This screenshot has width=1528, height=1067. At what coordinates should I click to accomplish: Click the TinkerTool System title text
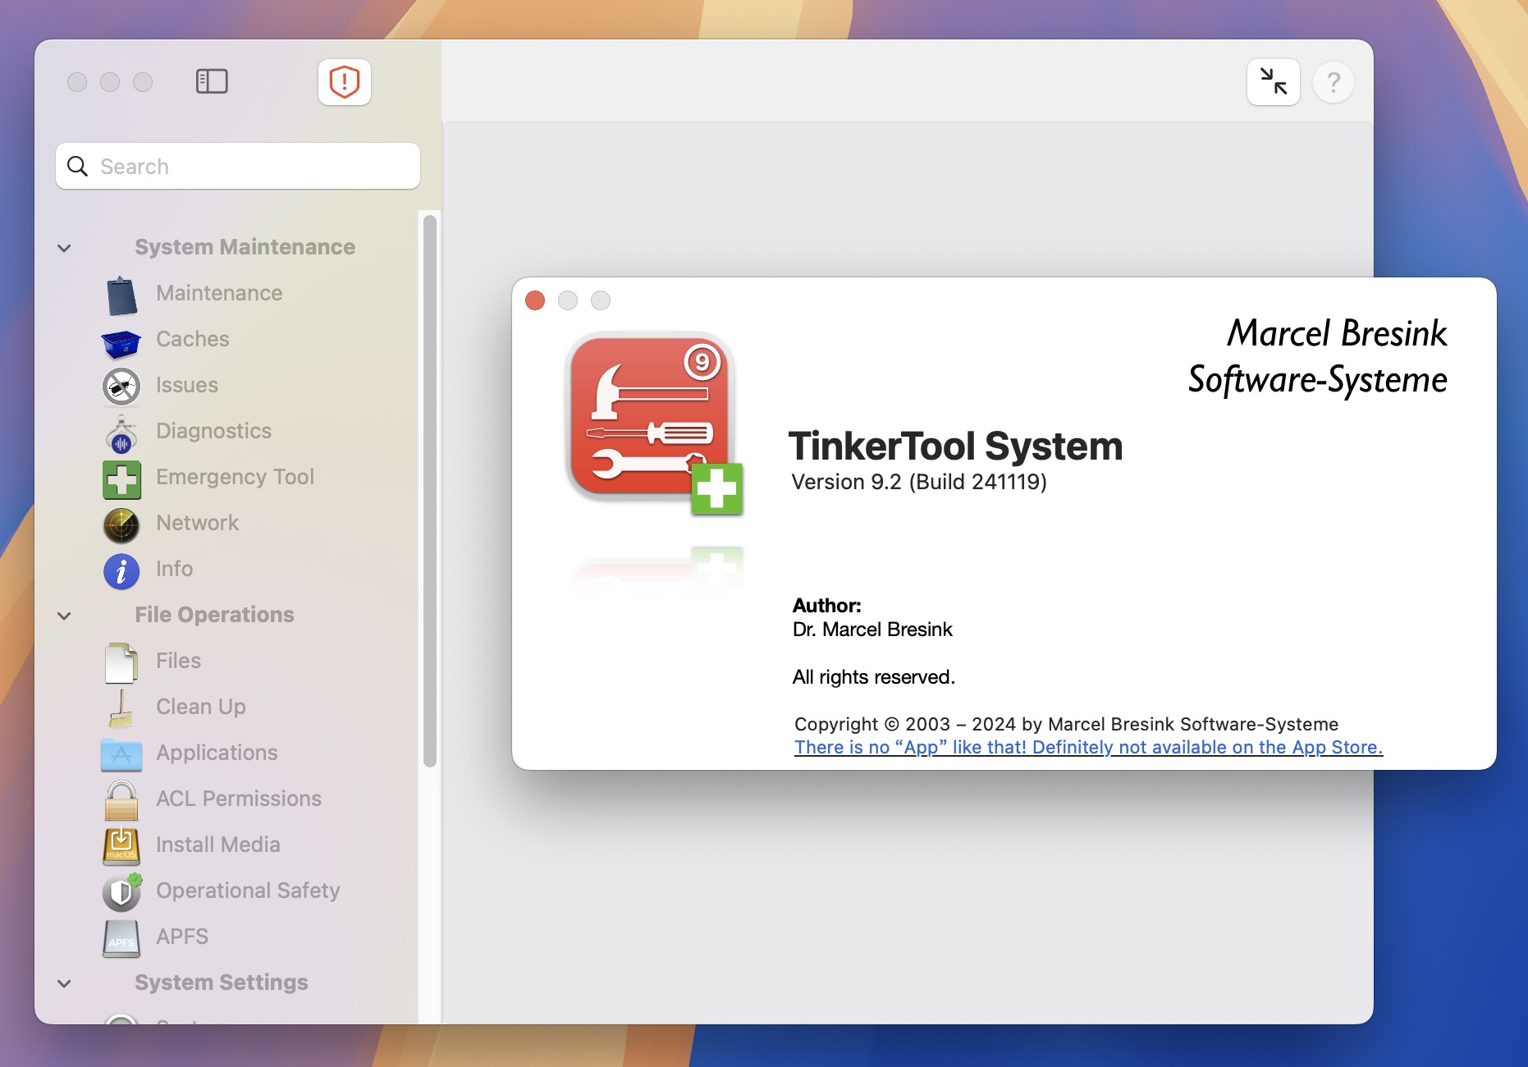coord(955,446)
